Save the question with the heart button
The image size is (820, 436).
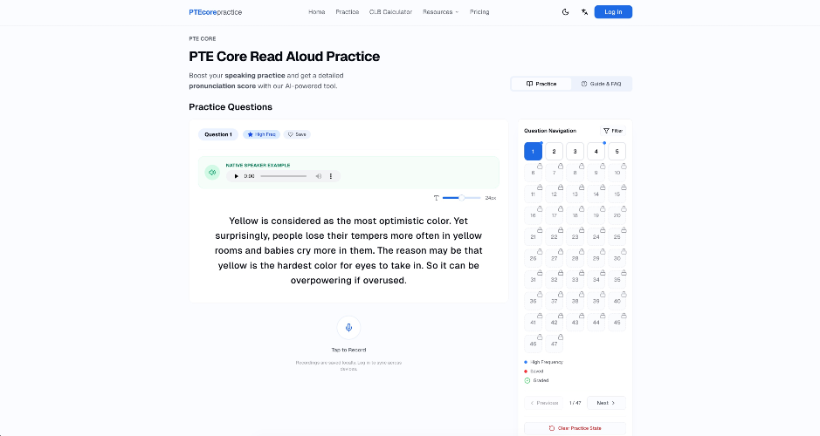pos(297,134)
